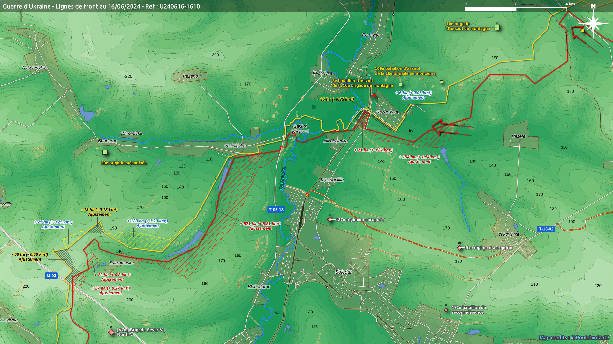The width and height of the screenshot is (613, 344).
Task: Click the T-13-02 road badge
Action: pos(546,229)
